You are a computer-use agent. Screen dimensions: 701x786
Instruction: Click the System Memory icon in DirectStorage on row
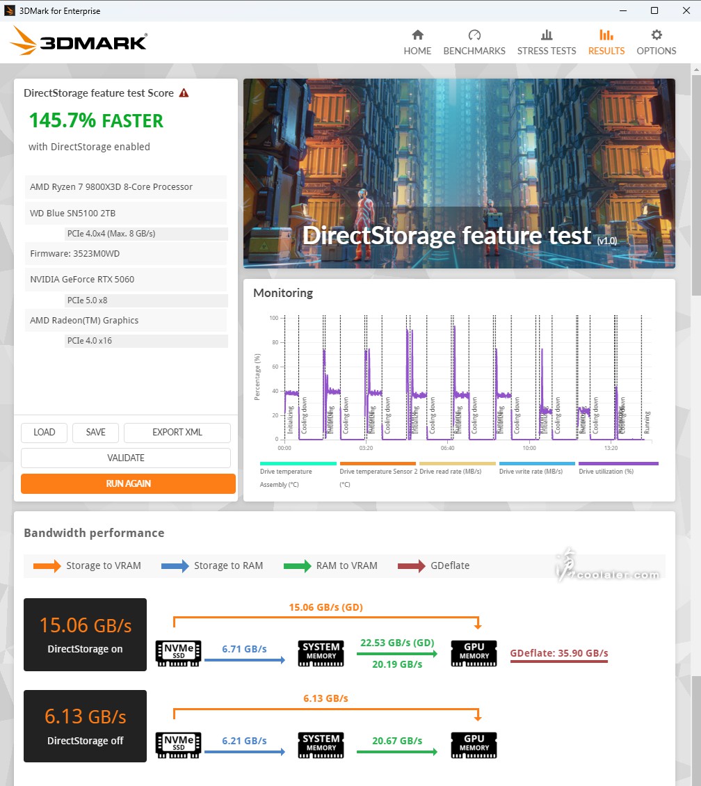321,653
